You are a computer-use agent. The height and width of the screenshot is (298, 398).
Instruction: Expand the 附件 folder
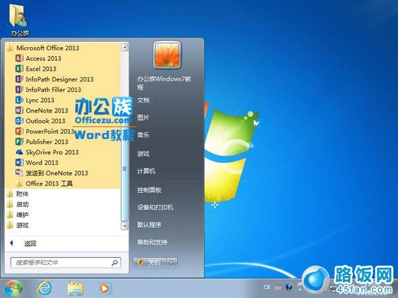[x=17, y=194]
